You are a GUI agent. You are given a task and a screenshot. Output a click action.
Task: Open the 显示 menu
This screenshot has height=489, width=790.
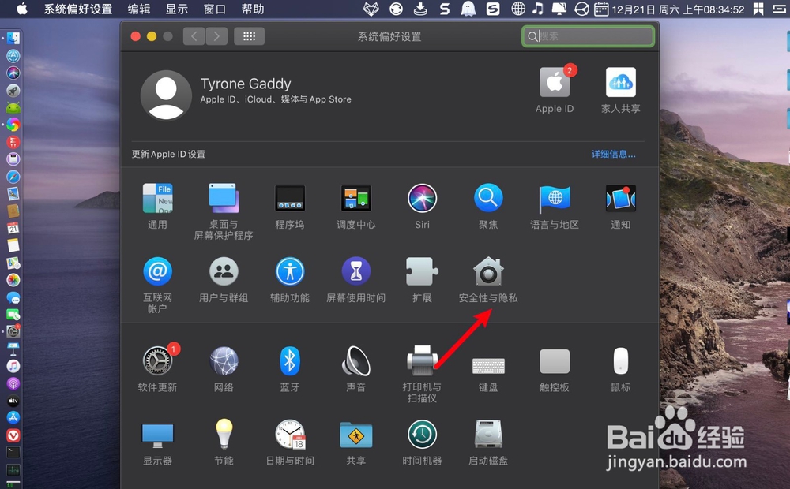coord(177,9)
